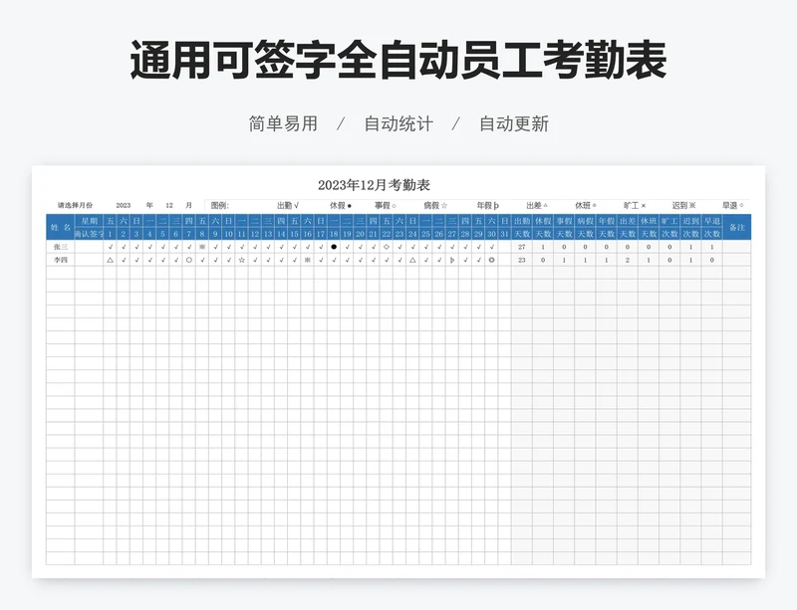797x610 pixels.
Task: Select the year value 2023 cell
Action: [123, 205]
